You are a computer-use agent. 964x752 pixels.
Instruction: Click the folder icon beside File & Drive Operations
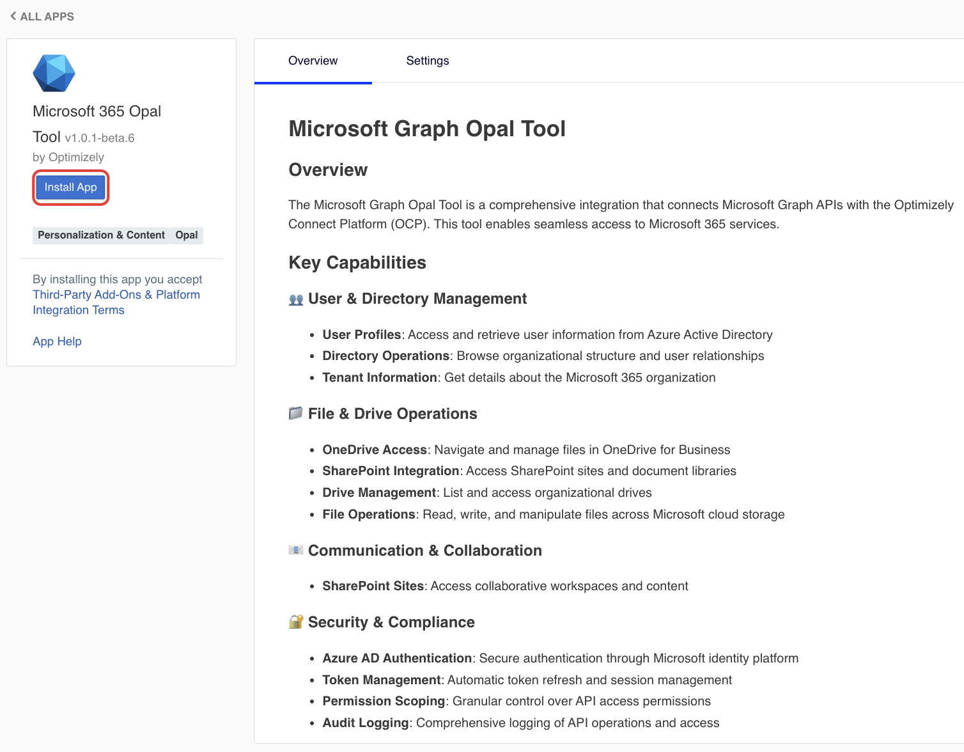[x=295, y=414]
